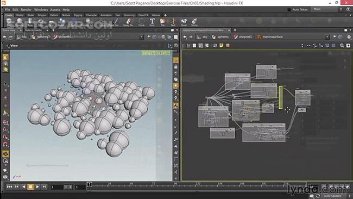
Task: Select the File shelf tool
Action: pos(162,22)
